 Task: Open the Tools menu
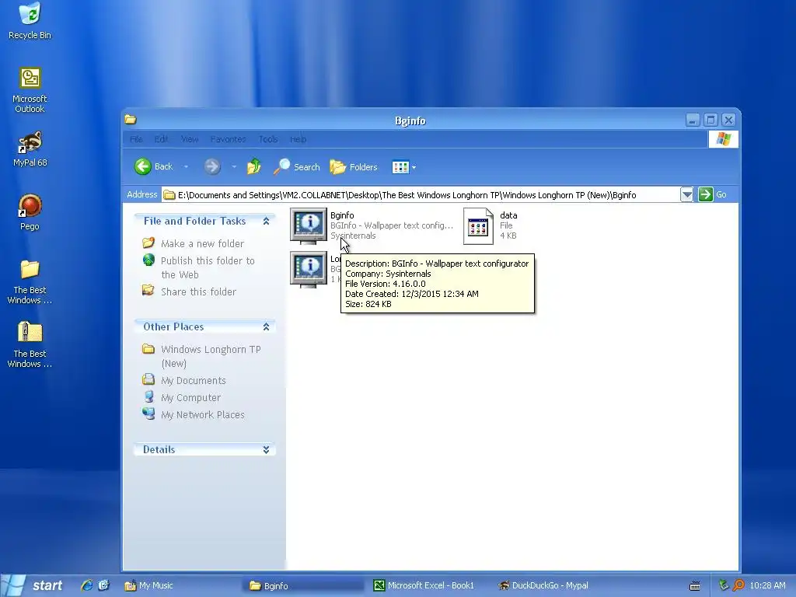[x=268, y=139]
